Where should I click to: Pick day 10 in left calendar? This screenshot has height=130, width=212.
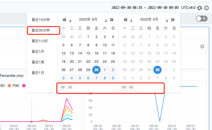[105, 45]
